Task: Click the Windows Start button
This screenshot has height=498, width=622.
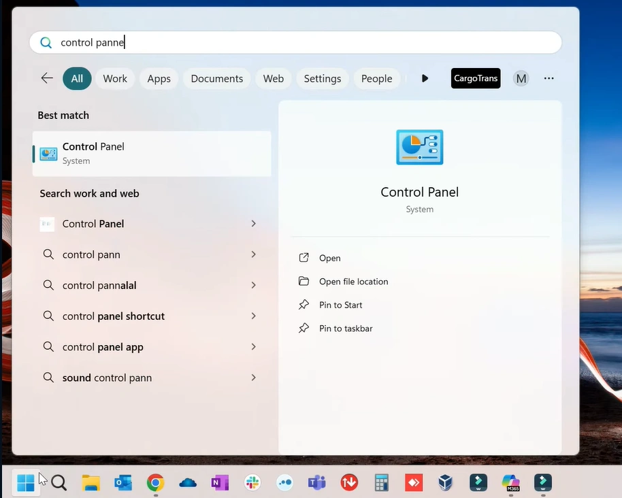Action: 25,482
